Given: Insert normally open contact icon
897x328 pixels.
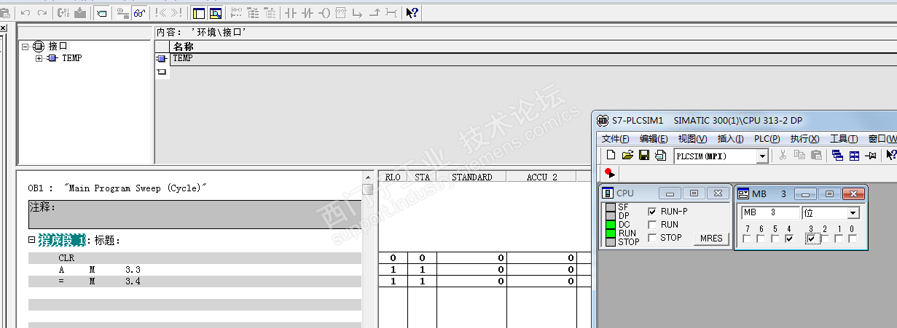Looking at the screenshot, I should pos(291,12).
